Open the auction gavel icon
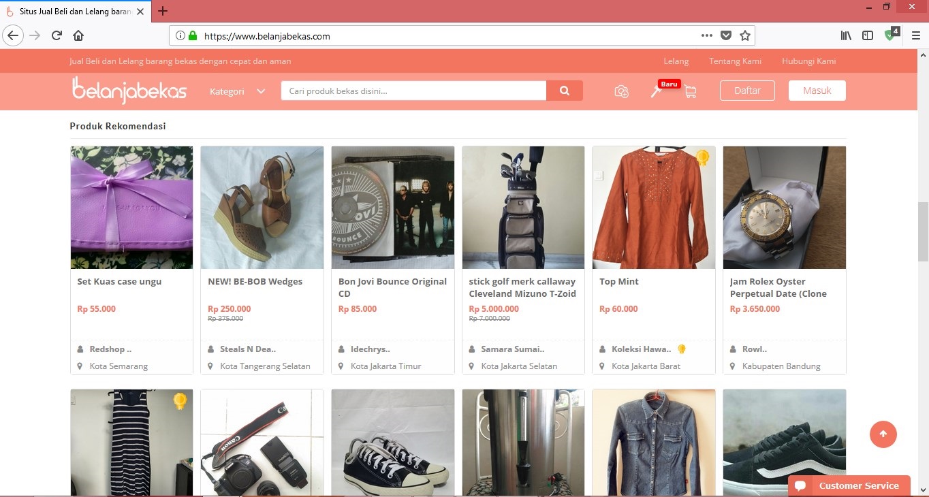Viewport: 929px width, 497px height. (656, 91)
